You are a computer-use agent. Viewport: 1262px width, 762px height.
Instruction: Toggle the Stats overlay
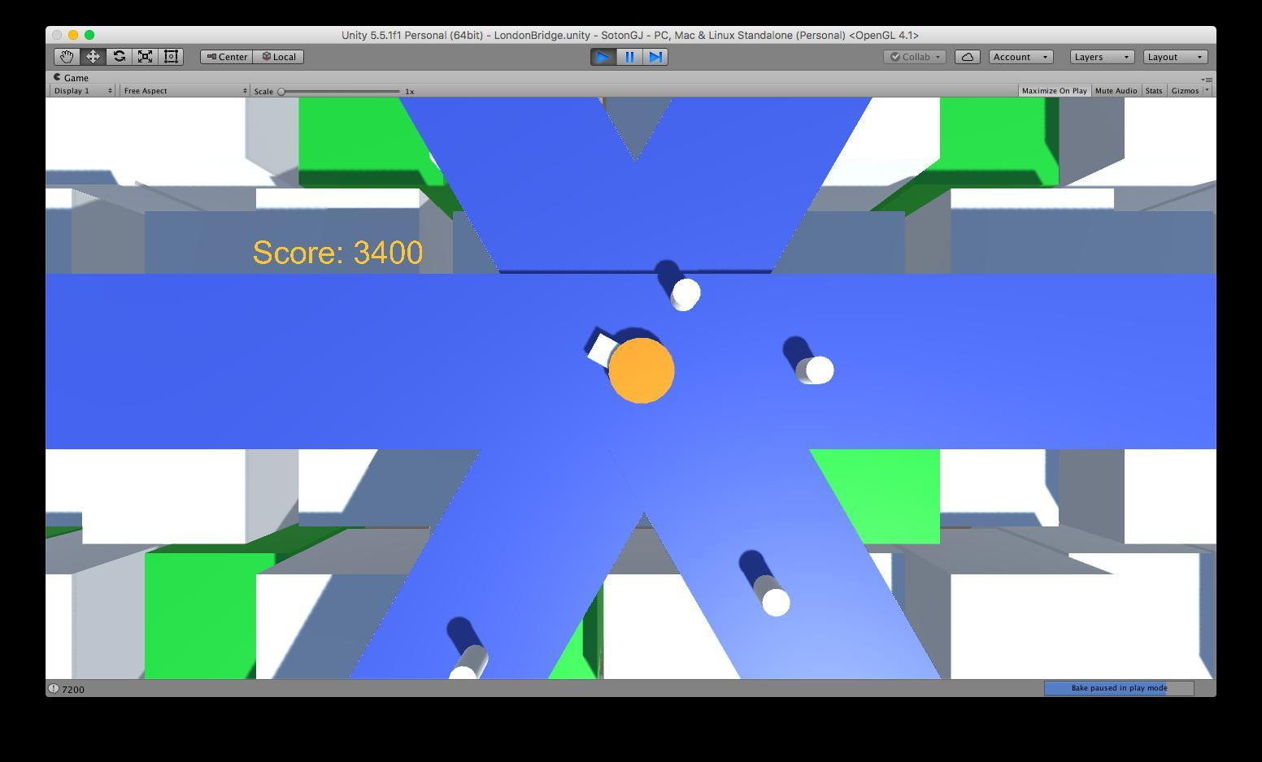point(1154,91)
